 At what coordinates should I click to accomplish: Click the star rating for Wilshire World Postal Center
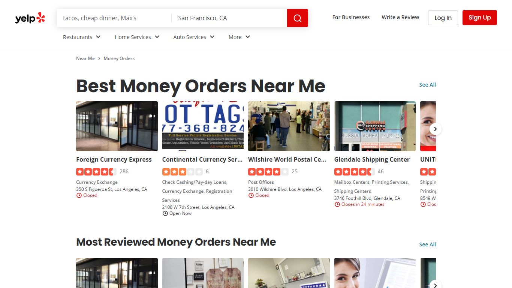[x=268, y=171]
